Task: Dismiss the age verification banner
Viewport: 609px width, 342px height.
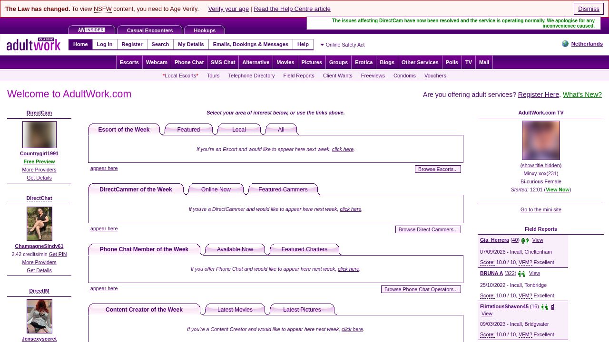Action: [x=589, y=9]
